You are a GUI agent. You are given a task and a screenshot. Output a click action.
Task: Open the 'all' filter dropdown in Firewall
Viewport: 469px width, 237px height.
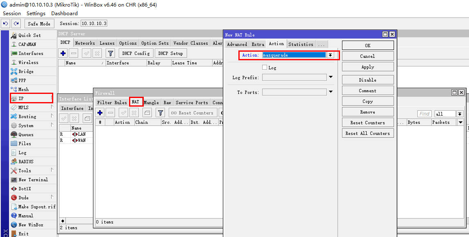coord(460,114)
